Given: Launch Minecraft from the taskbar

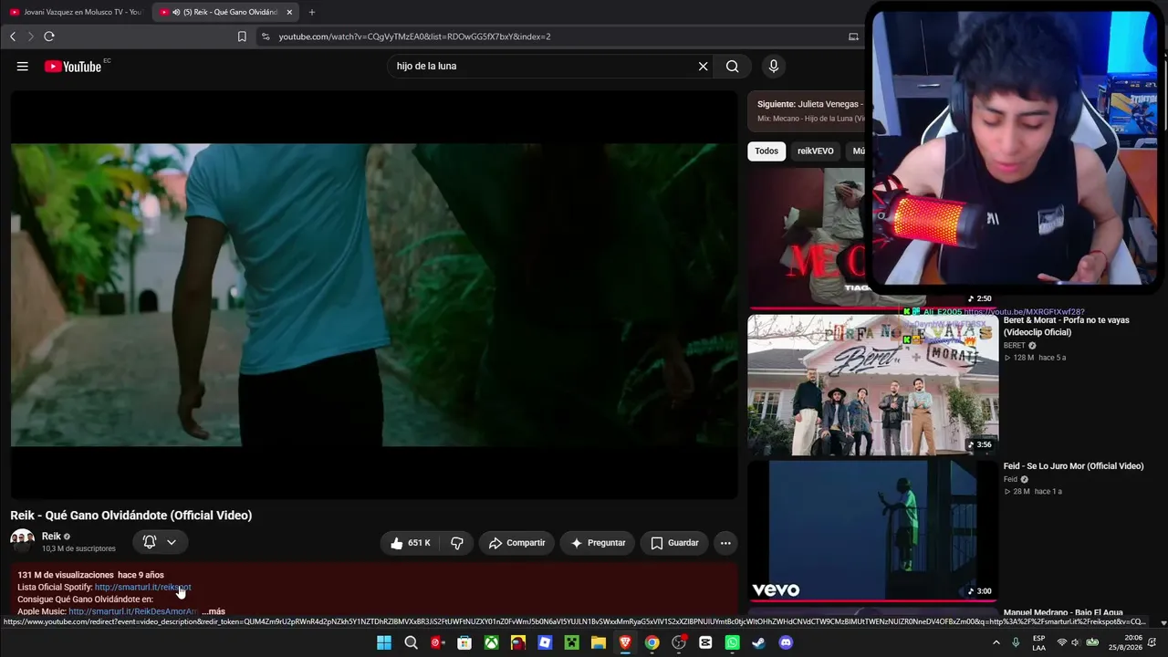Looking at the screenshot, I should point(571,643).
